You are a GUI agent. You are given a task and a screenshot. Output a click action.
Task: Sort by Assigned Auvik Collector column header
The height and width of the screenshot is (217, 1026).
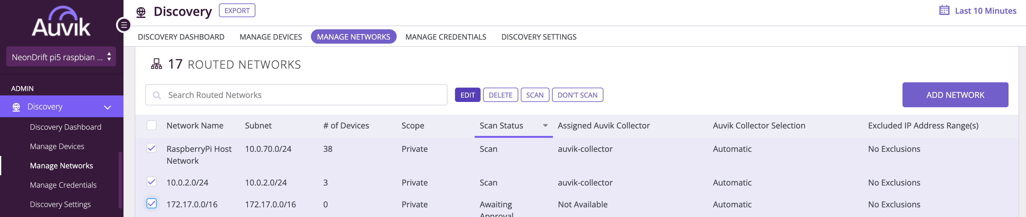[603, 125]
